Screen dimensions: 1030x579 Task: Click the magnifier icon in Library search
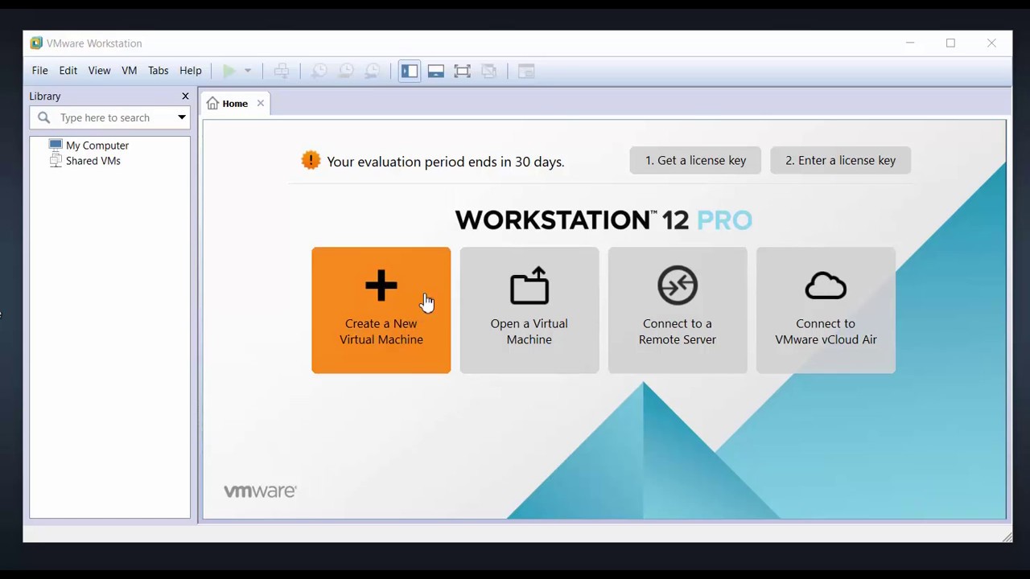[44, 117]
